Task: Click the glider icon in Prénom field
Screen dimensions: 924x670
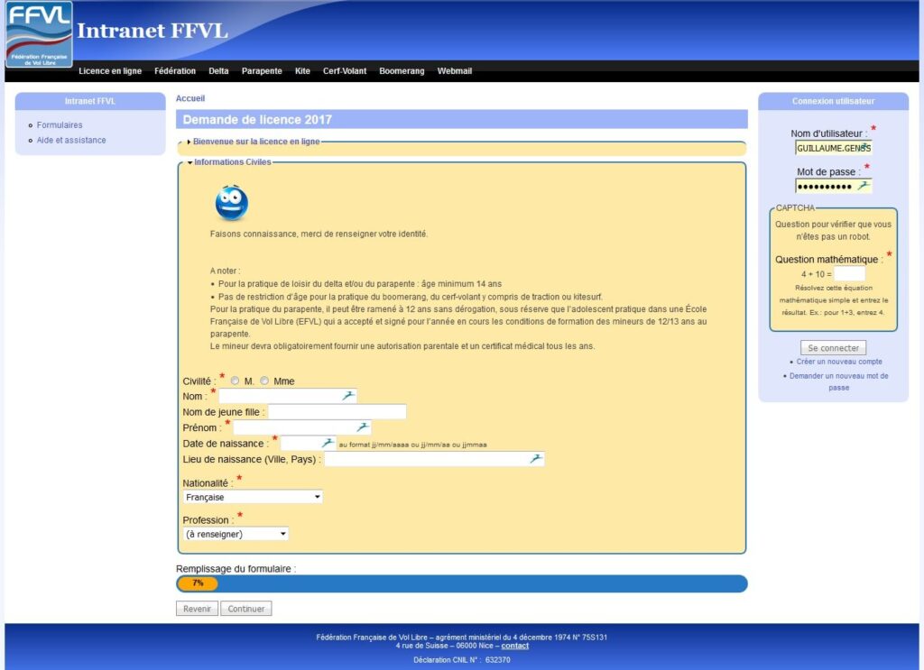Action: click(x=362, y=427)
